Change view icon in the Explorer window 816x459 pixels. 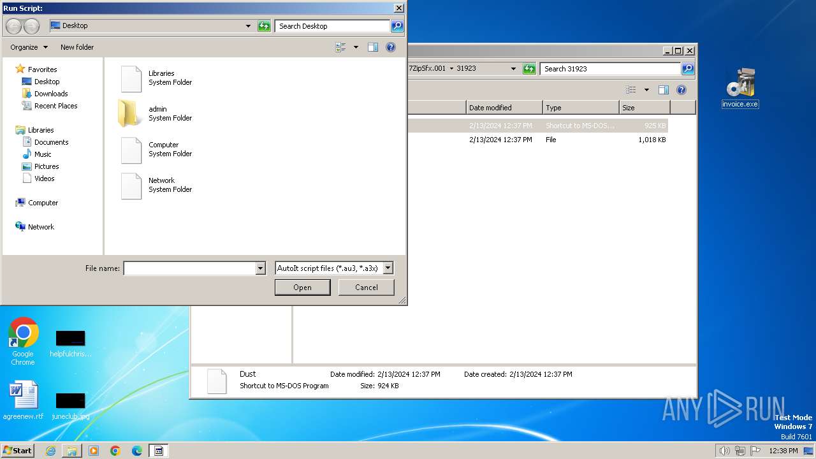click(631, 90)
